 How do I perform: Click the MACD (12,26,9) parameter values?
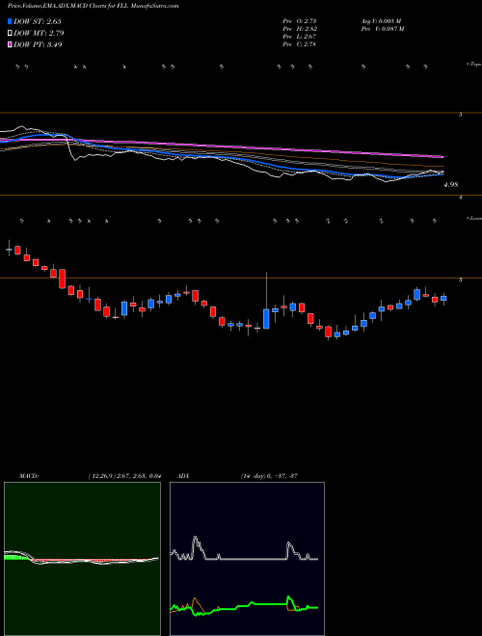pos(124,476)
